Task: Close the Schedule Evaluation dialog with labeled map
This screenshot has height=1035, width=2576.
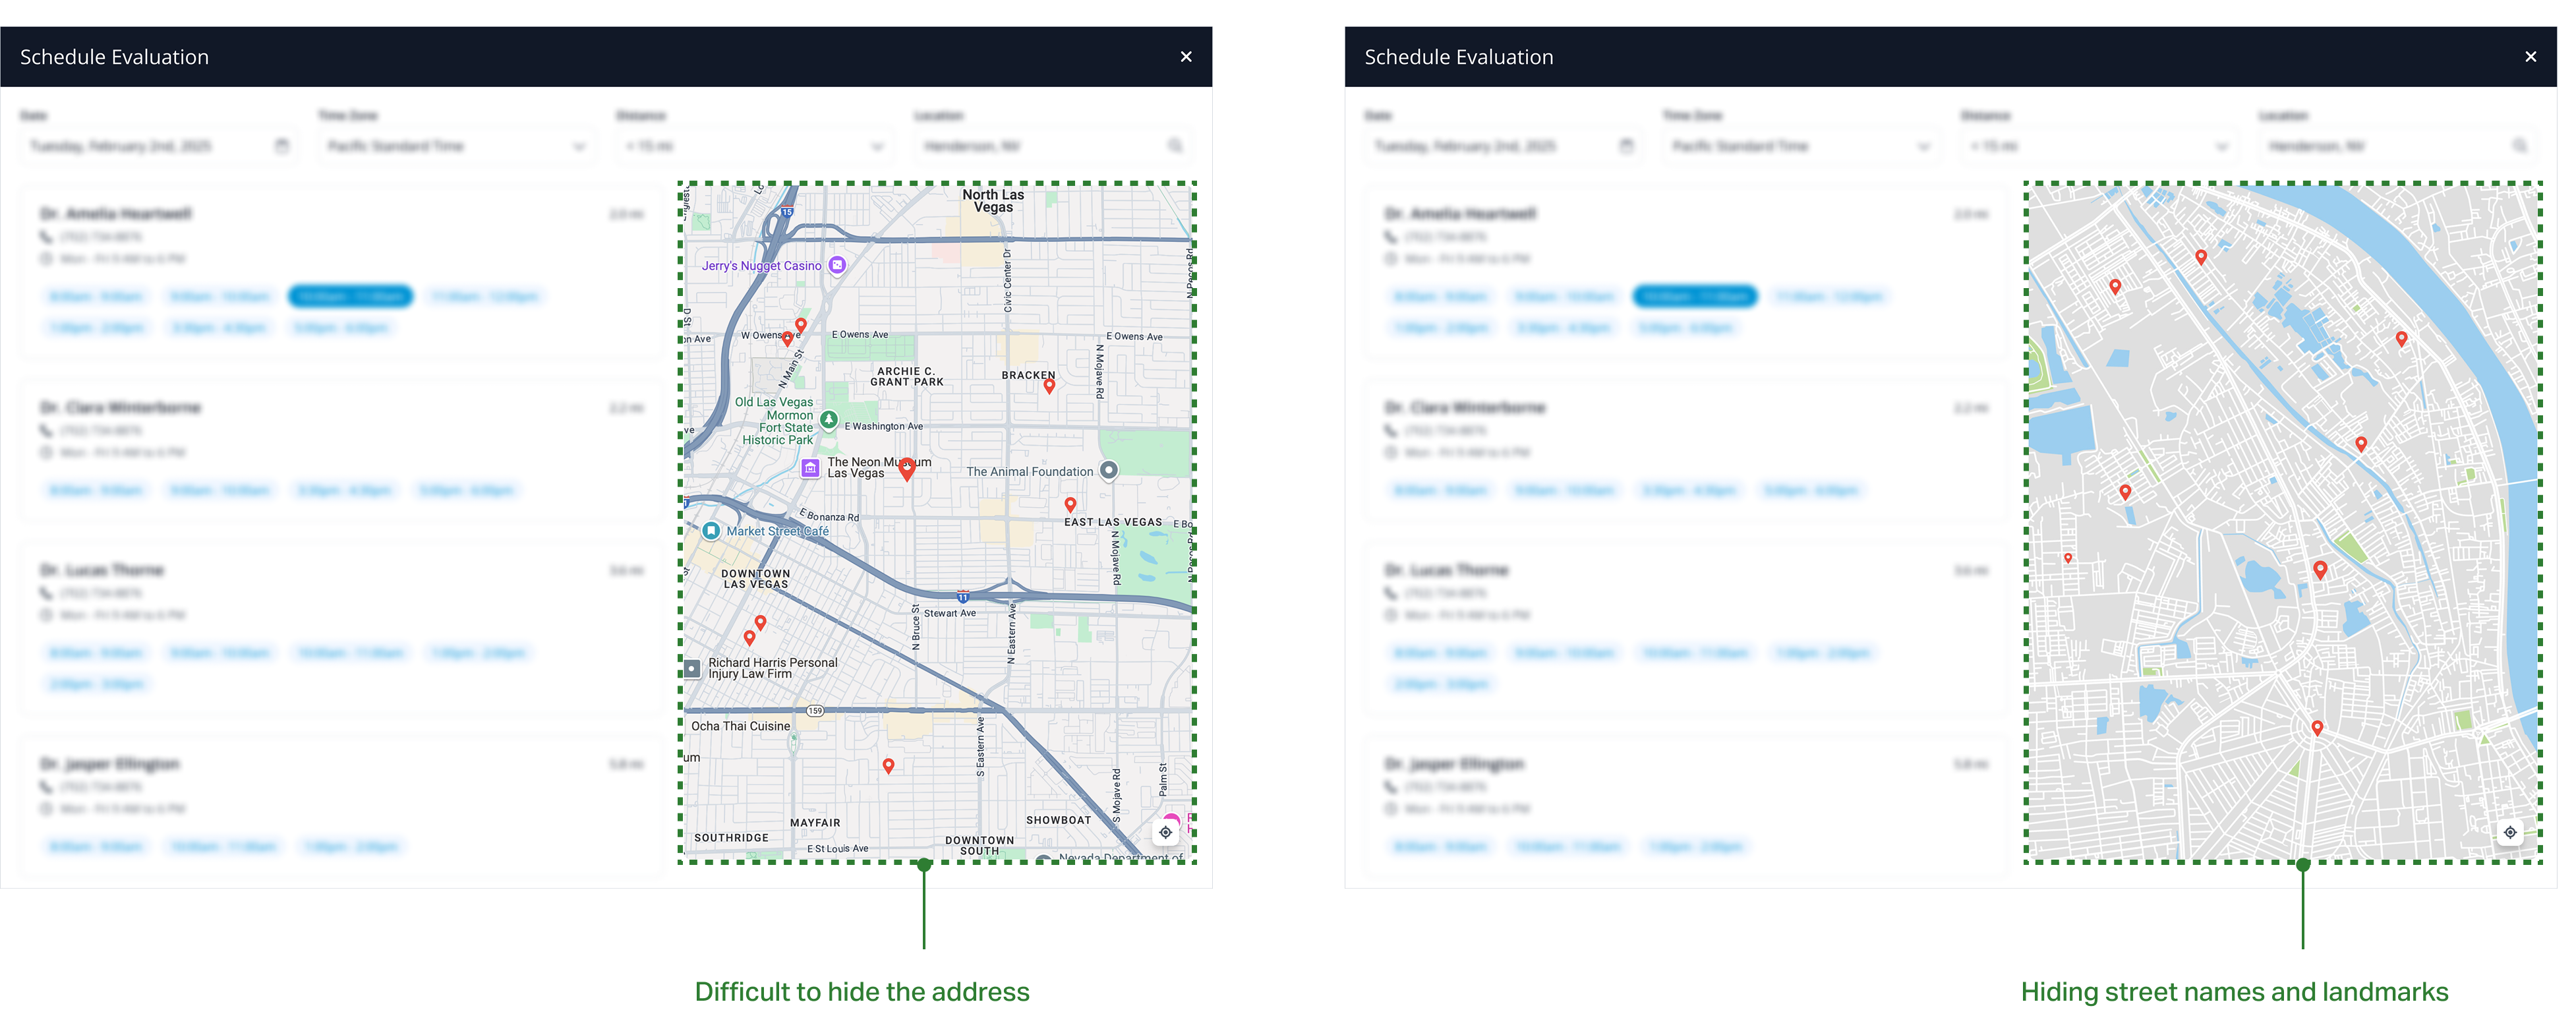Action: coord(1186,57)
